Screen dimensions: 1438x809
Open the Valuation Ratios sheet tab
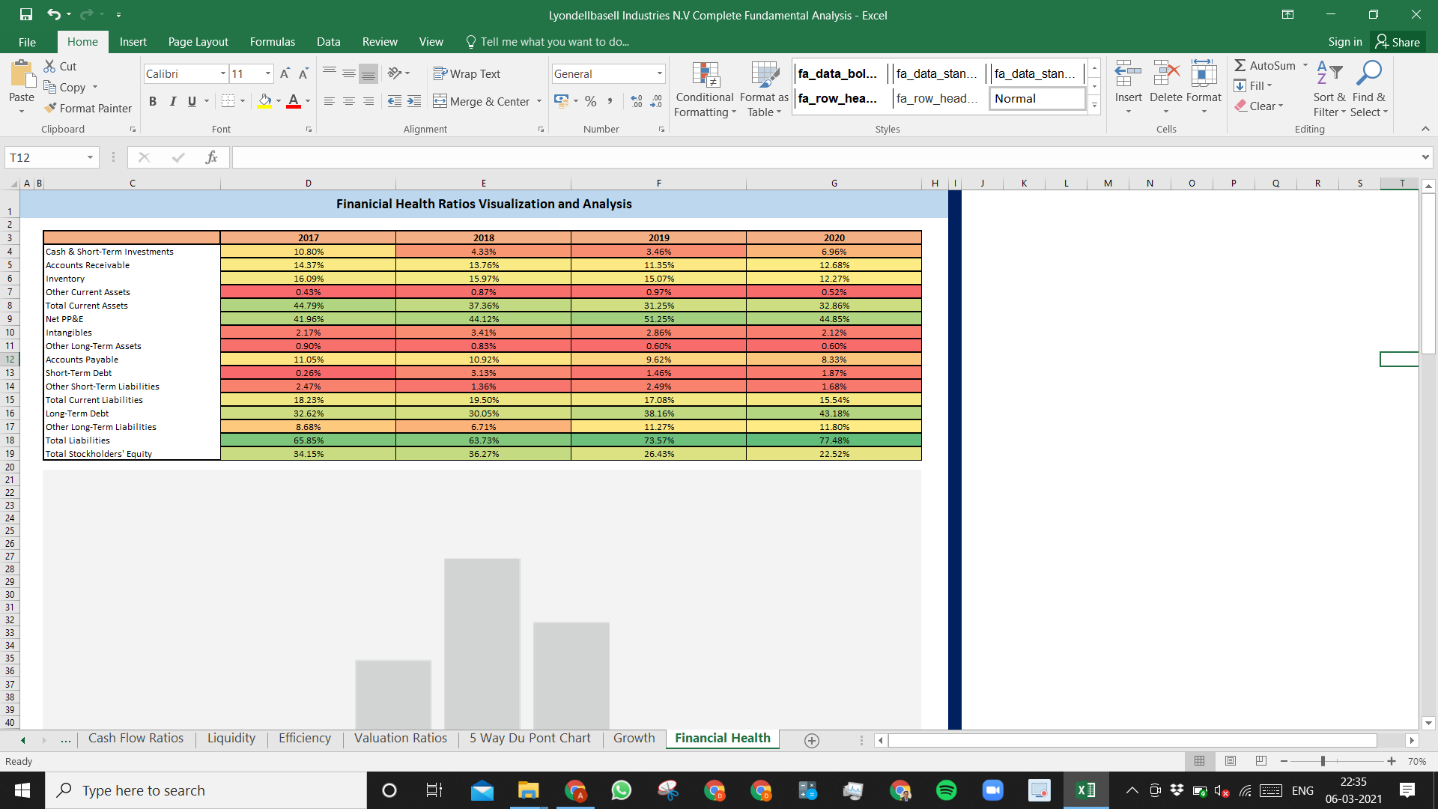400,739
